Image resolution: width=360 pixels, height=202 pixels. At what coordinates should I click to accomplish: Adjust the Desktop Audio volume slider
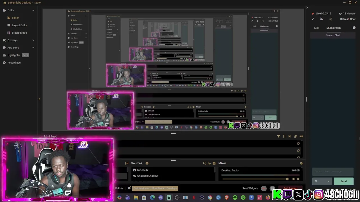pos(255,179)
